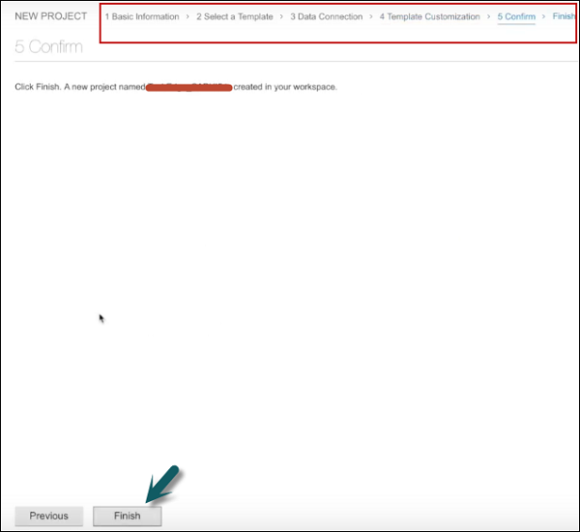Click the redacted project name text
This screenshot has width=580, height=532.
tap(188, 87)
